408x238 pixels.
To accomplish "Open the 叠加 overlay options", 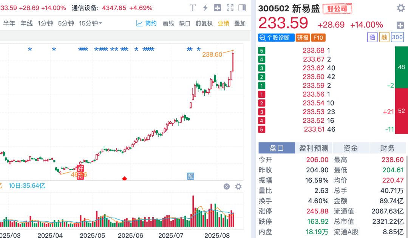I will click(240, 23).
